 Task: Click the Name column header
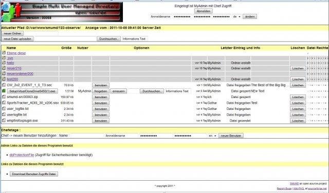[11, 48]
